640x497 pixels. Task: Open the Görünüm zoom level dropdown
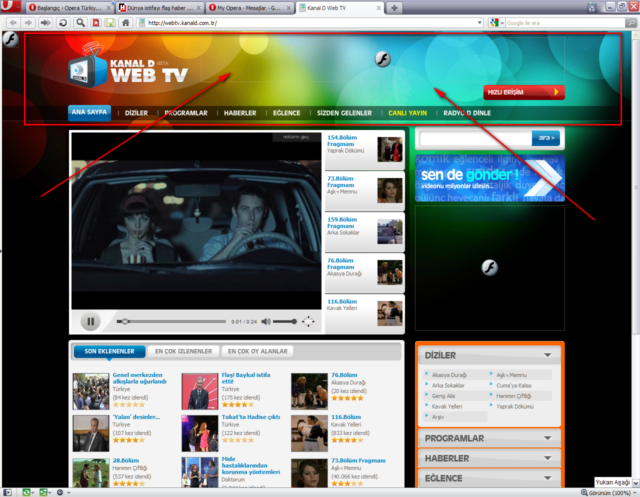(x=635, y=492)
